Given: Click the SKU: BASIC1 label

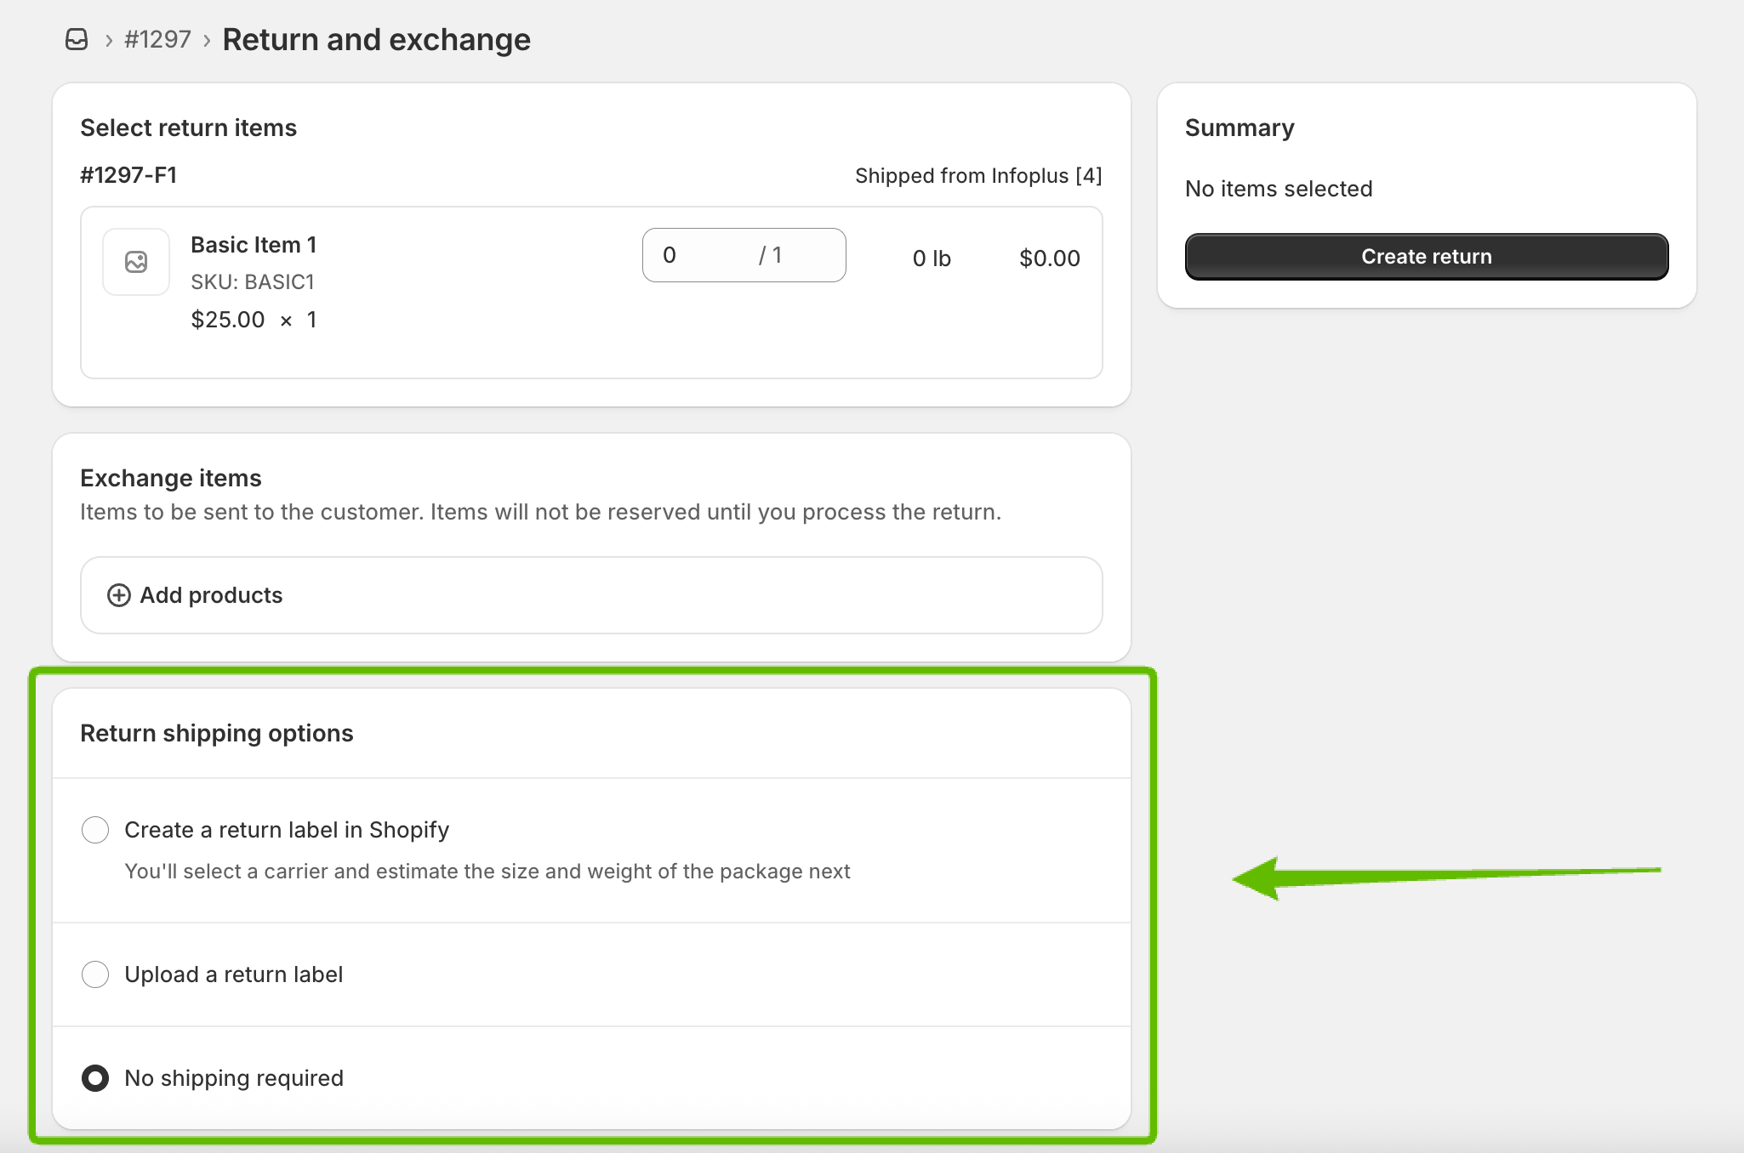Looking at the screenshot, I should click(x=253, y=282).
